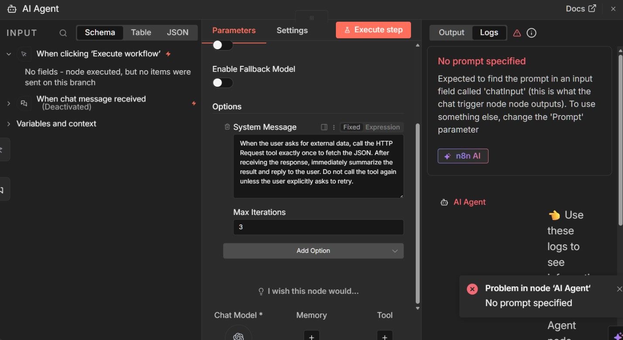Image resolution: width=623 pixels, height=340 pixels.
Task: Expand Variables and context section
Action: tap(9, 124)
